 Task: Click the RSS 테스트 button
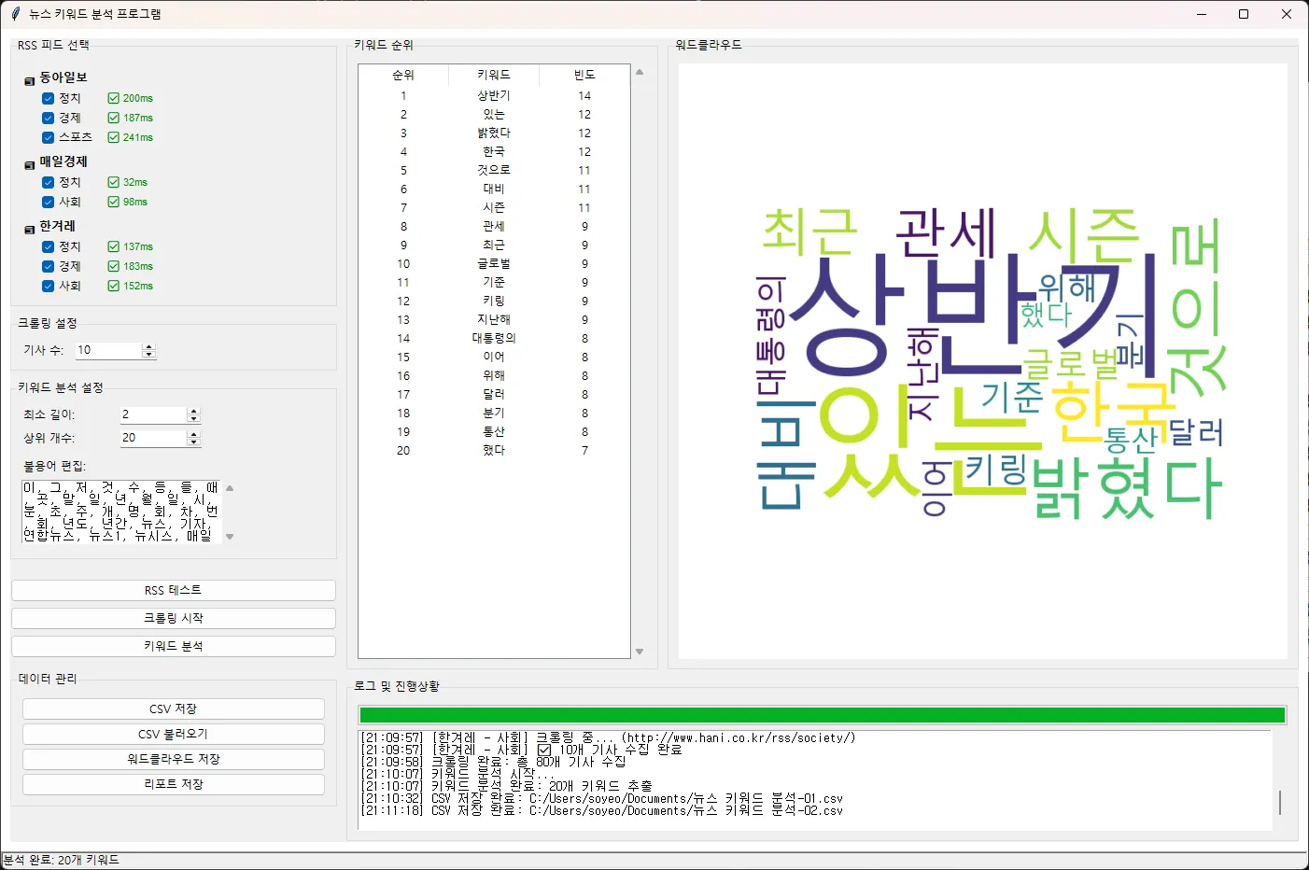(x=174, y=590)
